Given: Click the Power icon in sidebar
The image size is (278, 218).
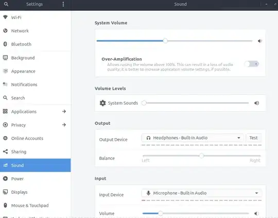Looking at the screenshot, I should point(5,178).
